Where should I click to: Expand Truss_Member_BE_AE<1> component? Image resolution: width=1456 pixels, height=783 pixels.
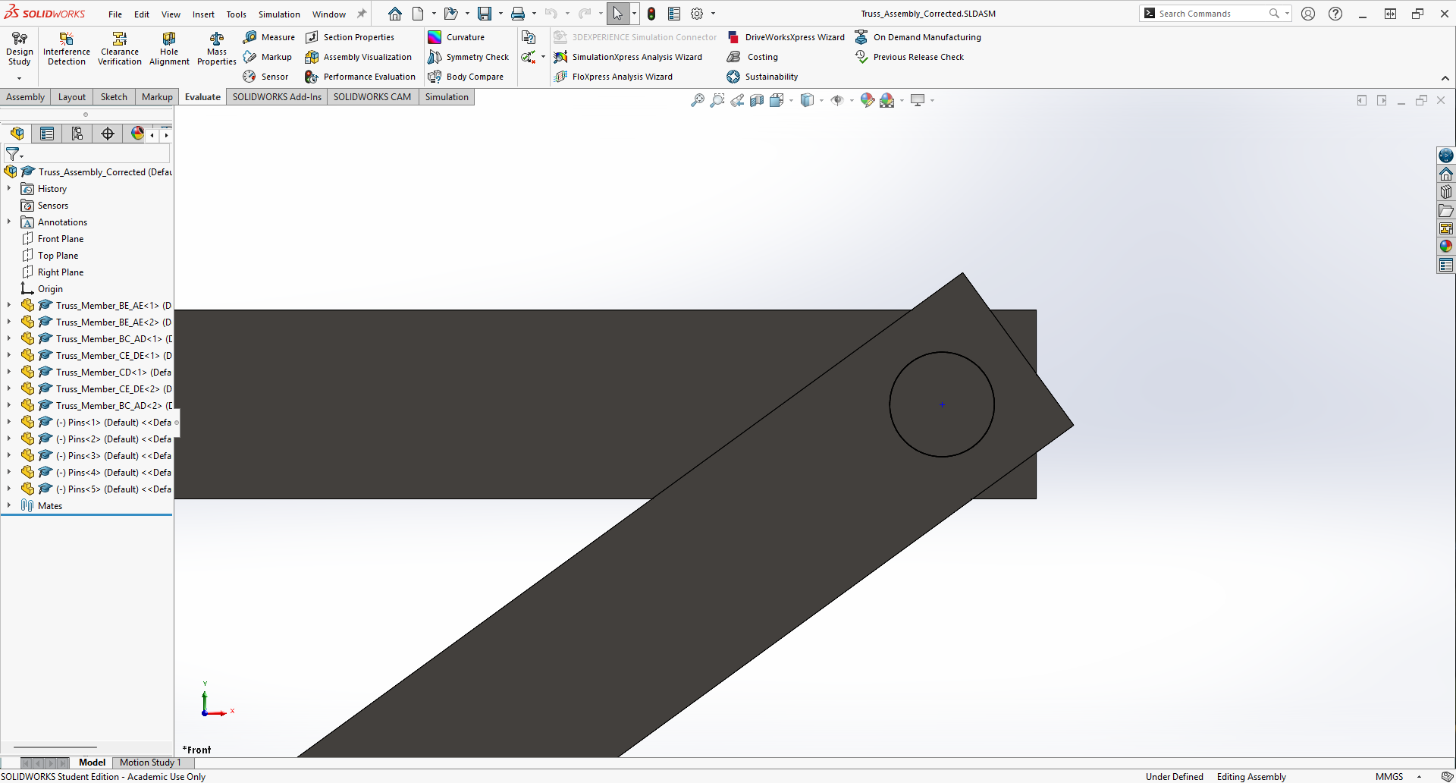point(9,306)
